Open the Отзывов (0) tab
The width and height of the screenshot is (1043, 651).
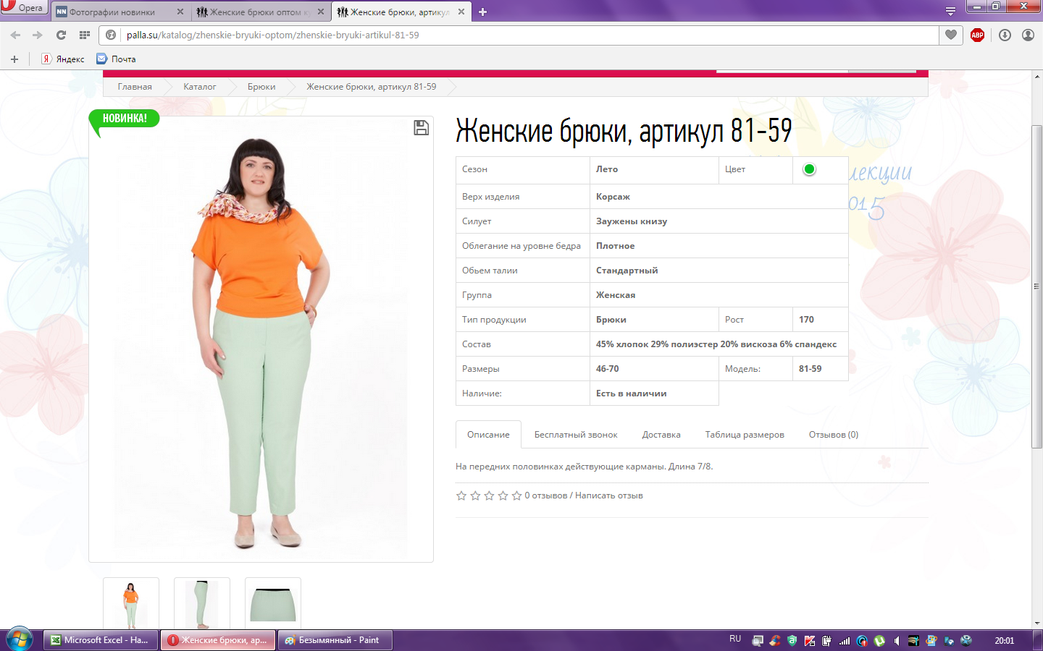(834, 435)
